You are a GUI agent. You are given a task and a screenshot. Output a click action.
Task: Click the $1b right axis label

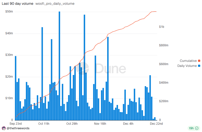tap(161, 27)
